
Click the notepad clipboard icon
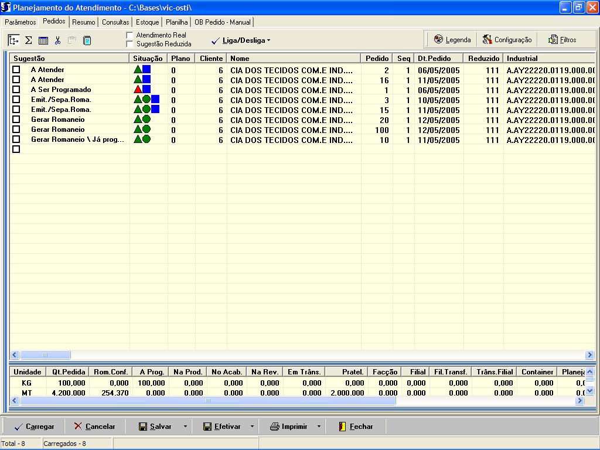(x=87, y=40)
